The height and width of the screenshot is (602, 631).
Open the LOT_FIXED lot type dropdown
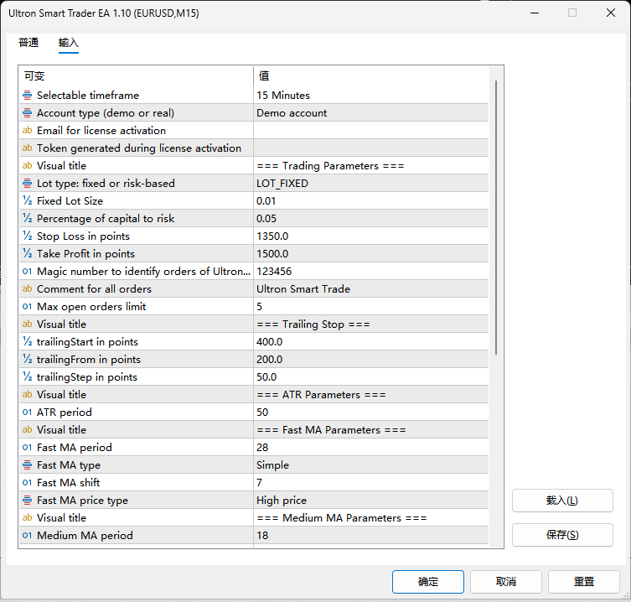371,184
